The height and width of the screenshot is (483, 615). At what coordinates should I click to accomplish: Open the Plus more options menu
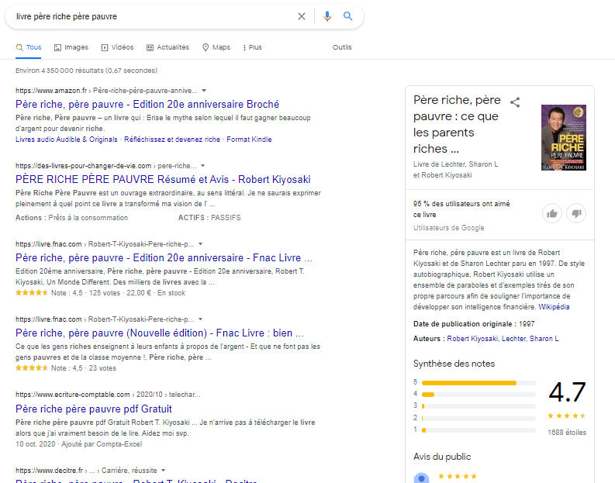click(252, 47)
